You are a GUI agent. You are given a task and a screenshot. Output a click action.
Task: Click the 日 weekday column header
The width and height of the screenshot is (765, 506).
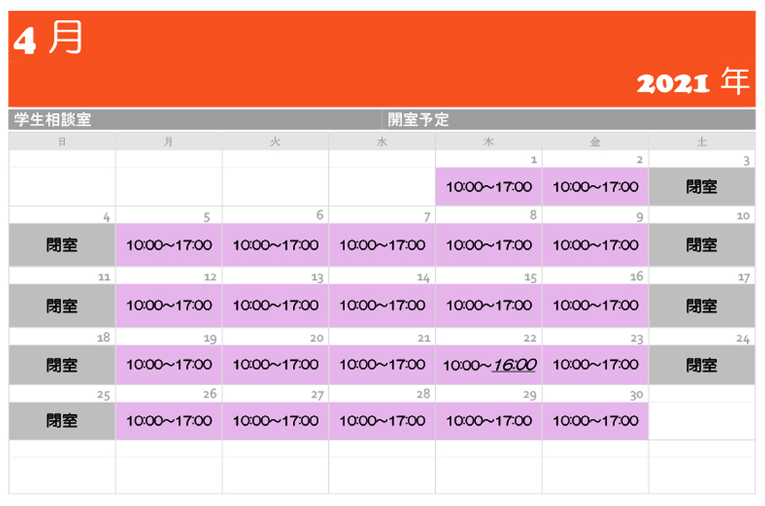pyautogui.click(x=62, y=141)
